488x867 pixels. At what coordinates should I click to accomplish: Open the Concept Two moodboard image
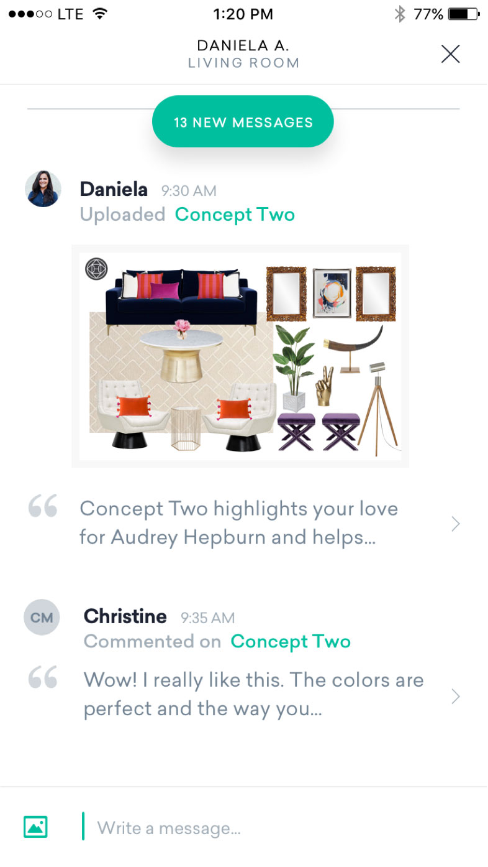pyautogui.click(x=240, y=356)
